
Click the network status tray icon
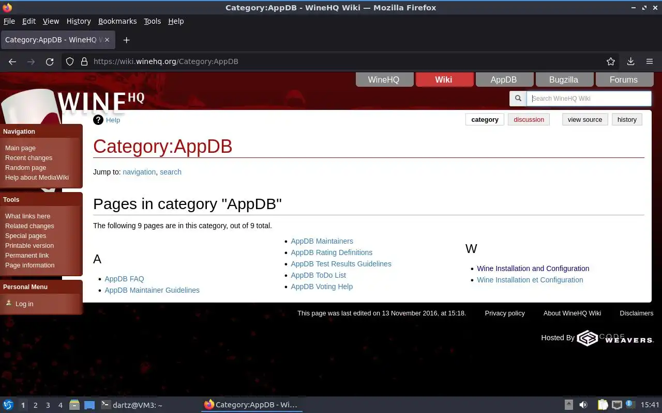(616, 405)
